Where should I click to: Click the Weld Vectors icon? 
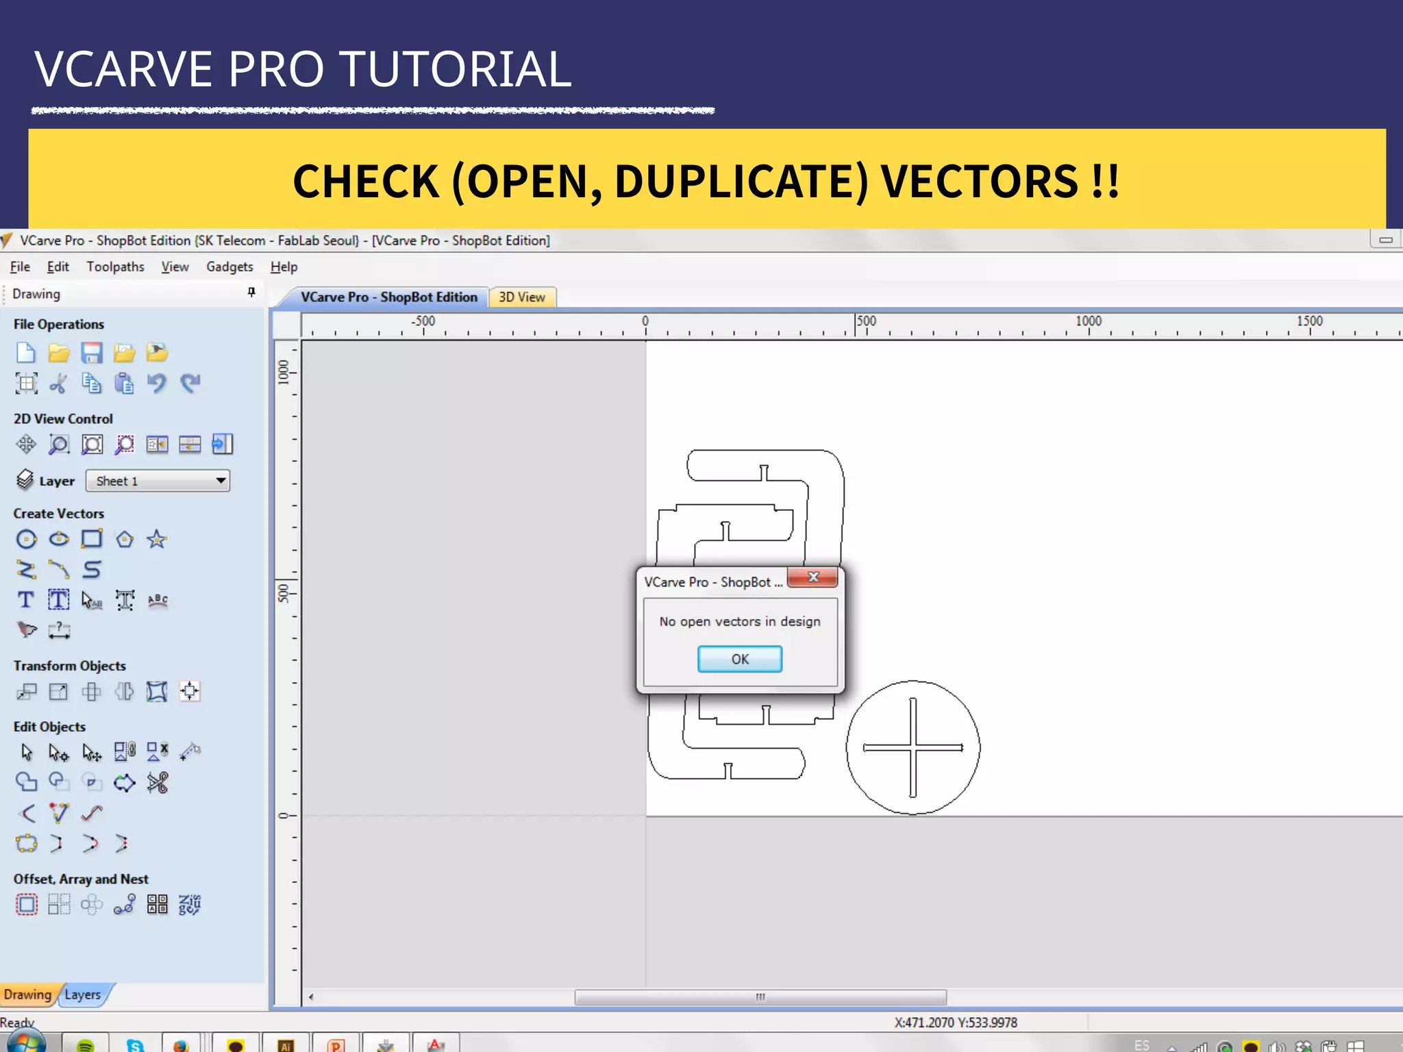(x=26, y=782)
